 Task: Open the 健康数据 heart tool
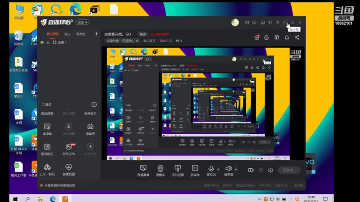pyautogui.click(x=69, y=170)
